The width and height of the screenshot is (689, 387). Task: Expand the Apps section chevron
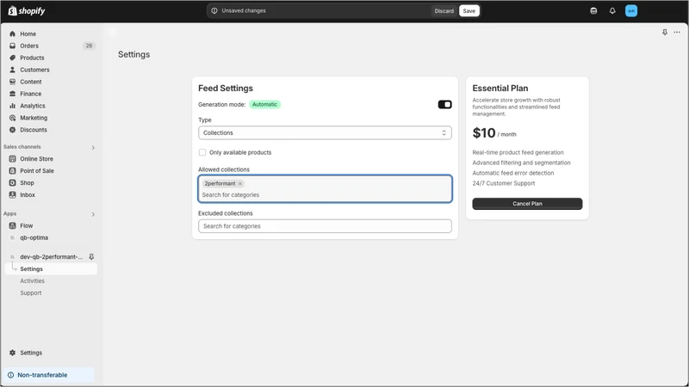pyautogui.click(x=93, y=214)
